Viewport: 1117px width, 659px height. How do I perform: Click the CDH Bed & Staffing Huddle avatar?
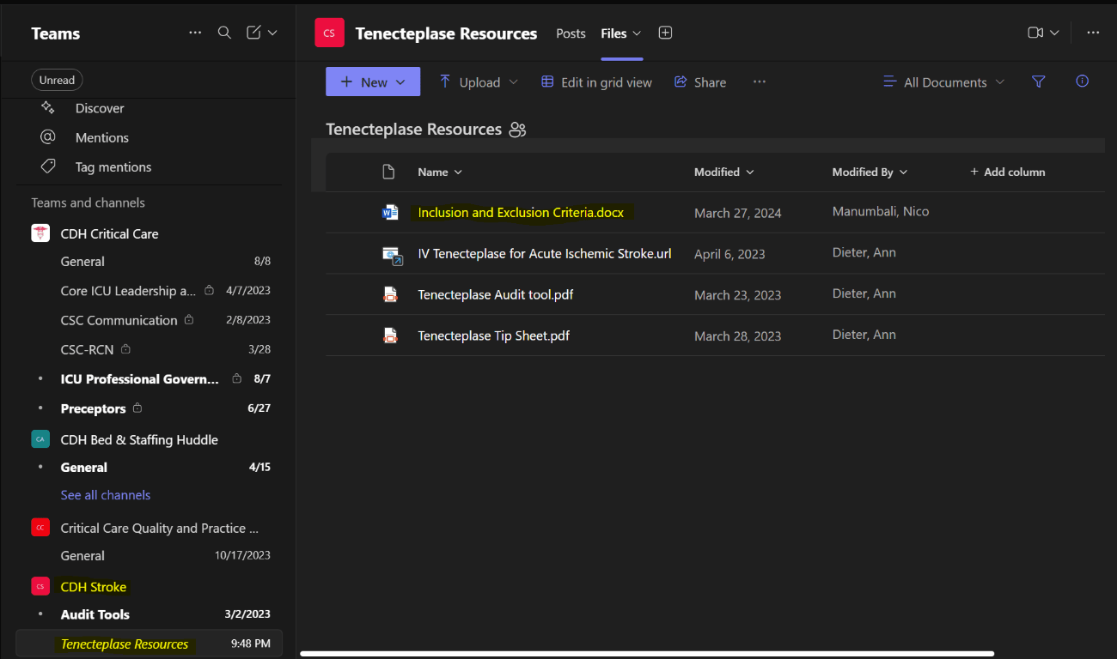point(40,439)
